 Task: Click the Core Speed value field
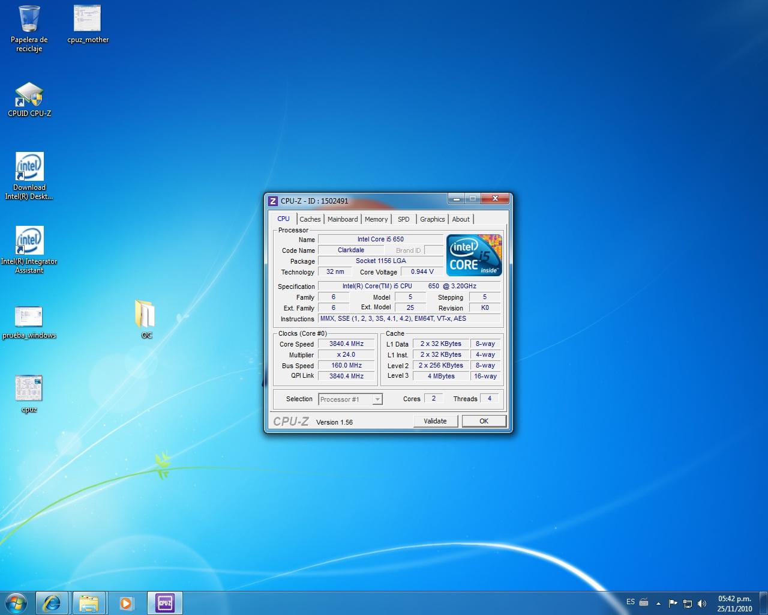click(x=346, y=344)
